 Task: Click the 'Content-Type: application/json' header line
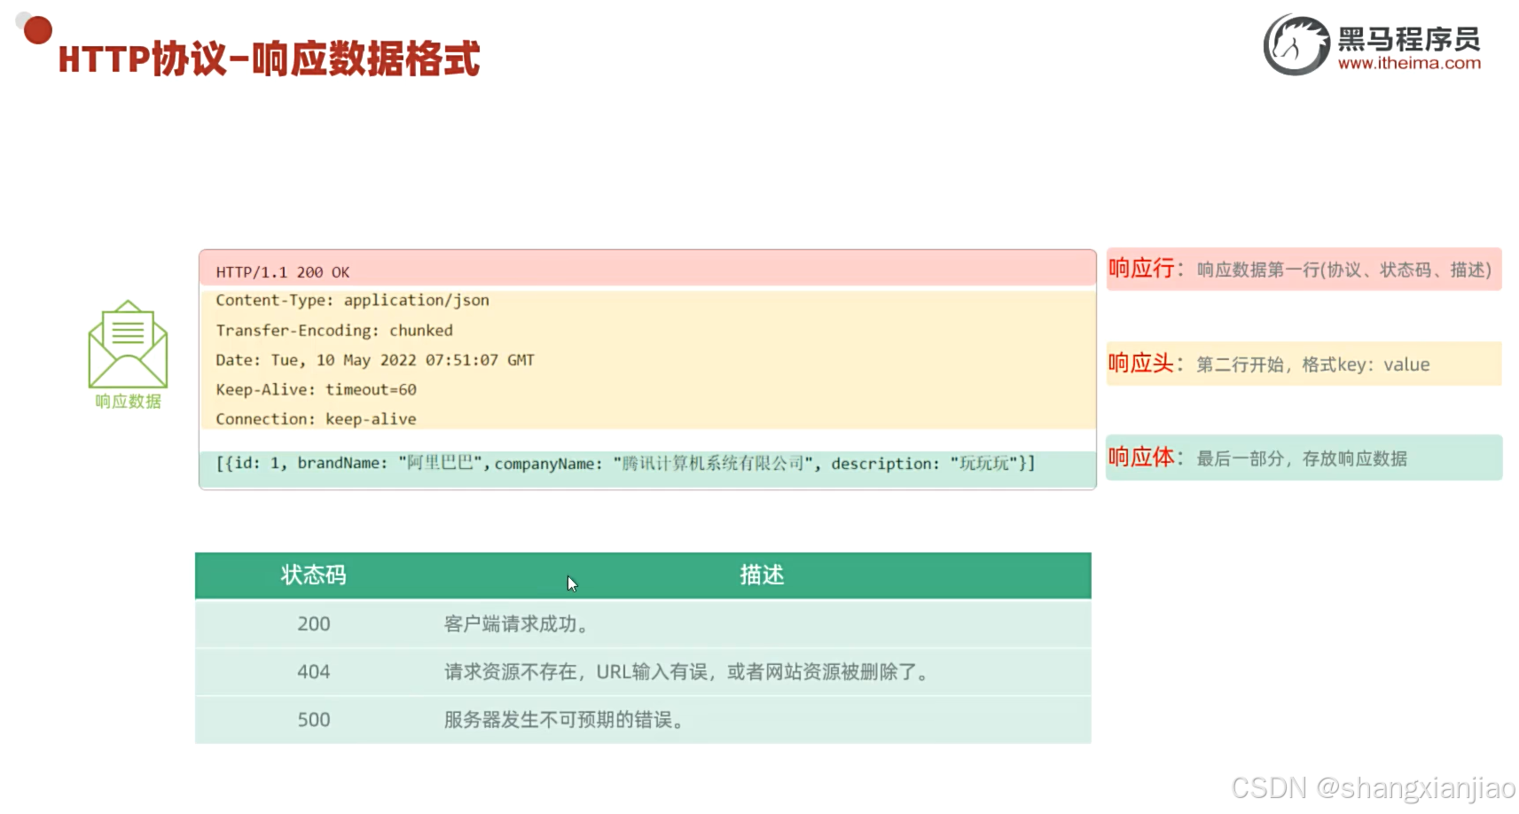pos(352,301)
